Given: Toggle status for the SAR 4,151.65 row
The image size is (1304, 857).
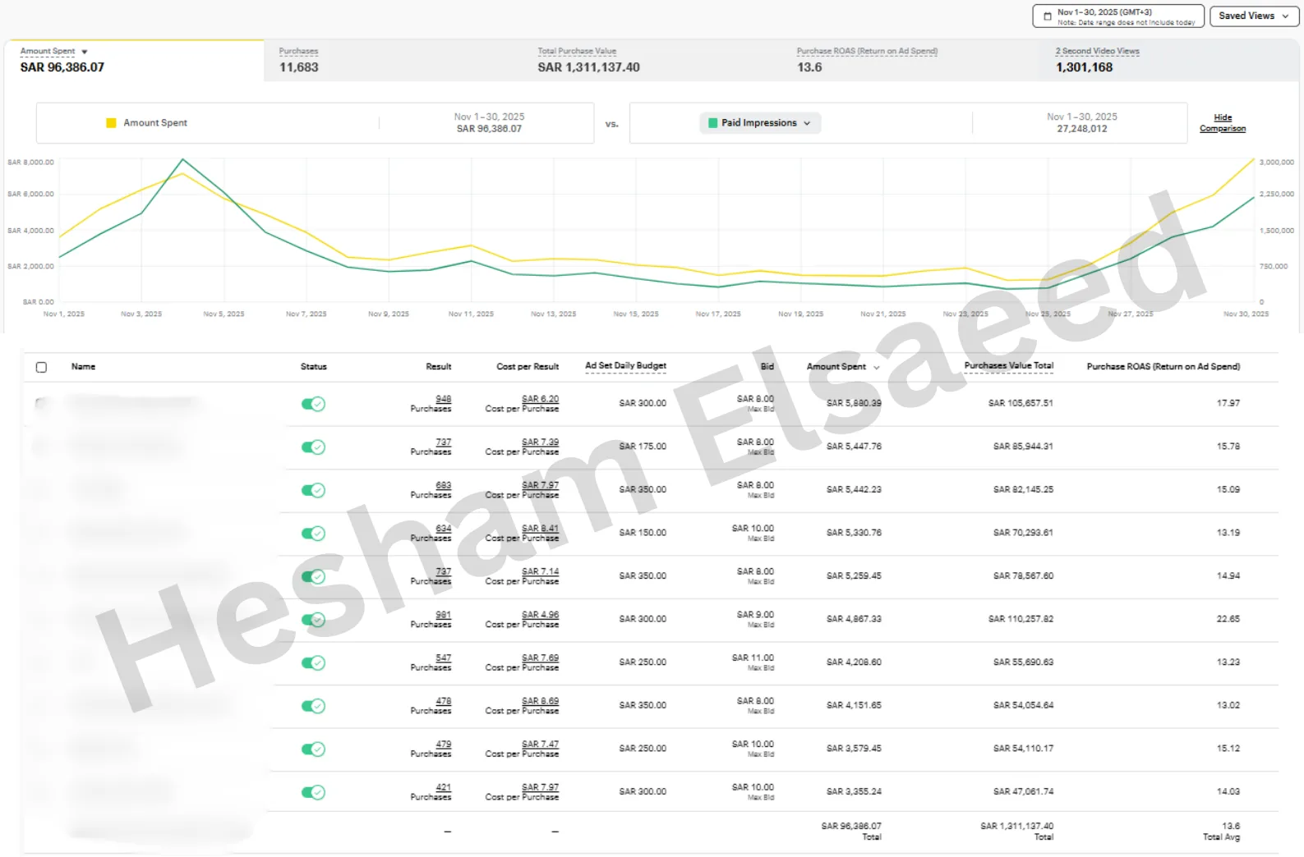Looking at the screenshot, I should (313, 706).
